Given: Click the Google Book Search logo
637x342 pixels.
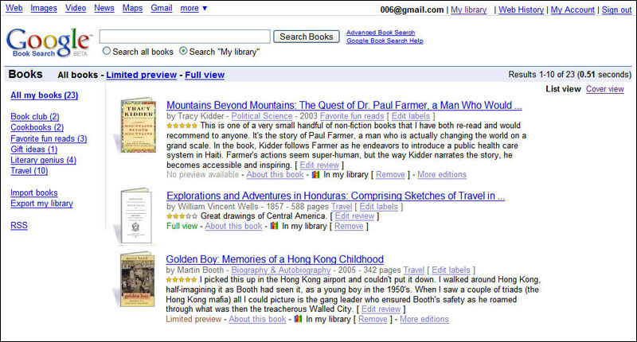Looking at the screenshot, I should [48, 43].
